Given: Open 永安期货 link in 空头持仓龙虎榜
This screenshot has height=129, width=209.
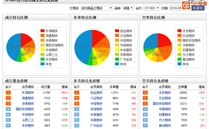Looking at the screenshot, I should pos(165,93).
